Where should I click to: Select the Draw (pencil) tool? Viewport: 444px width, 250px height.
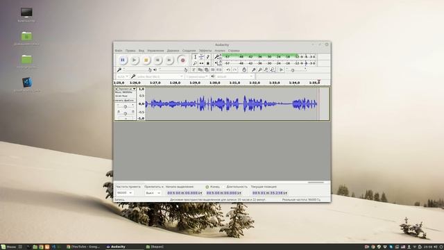(x=208, y=57)
